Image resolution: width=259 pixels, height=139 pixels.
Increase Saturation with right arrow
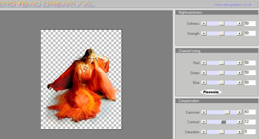(x=240, y=132)
